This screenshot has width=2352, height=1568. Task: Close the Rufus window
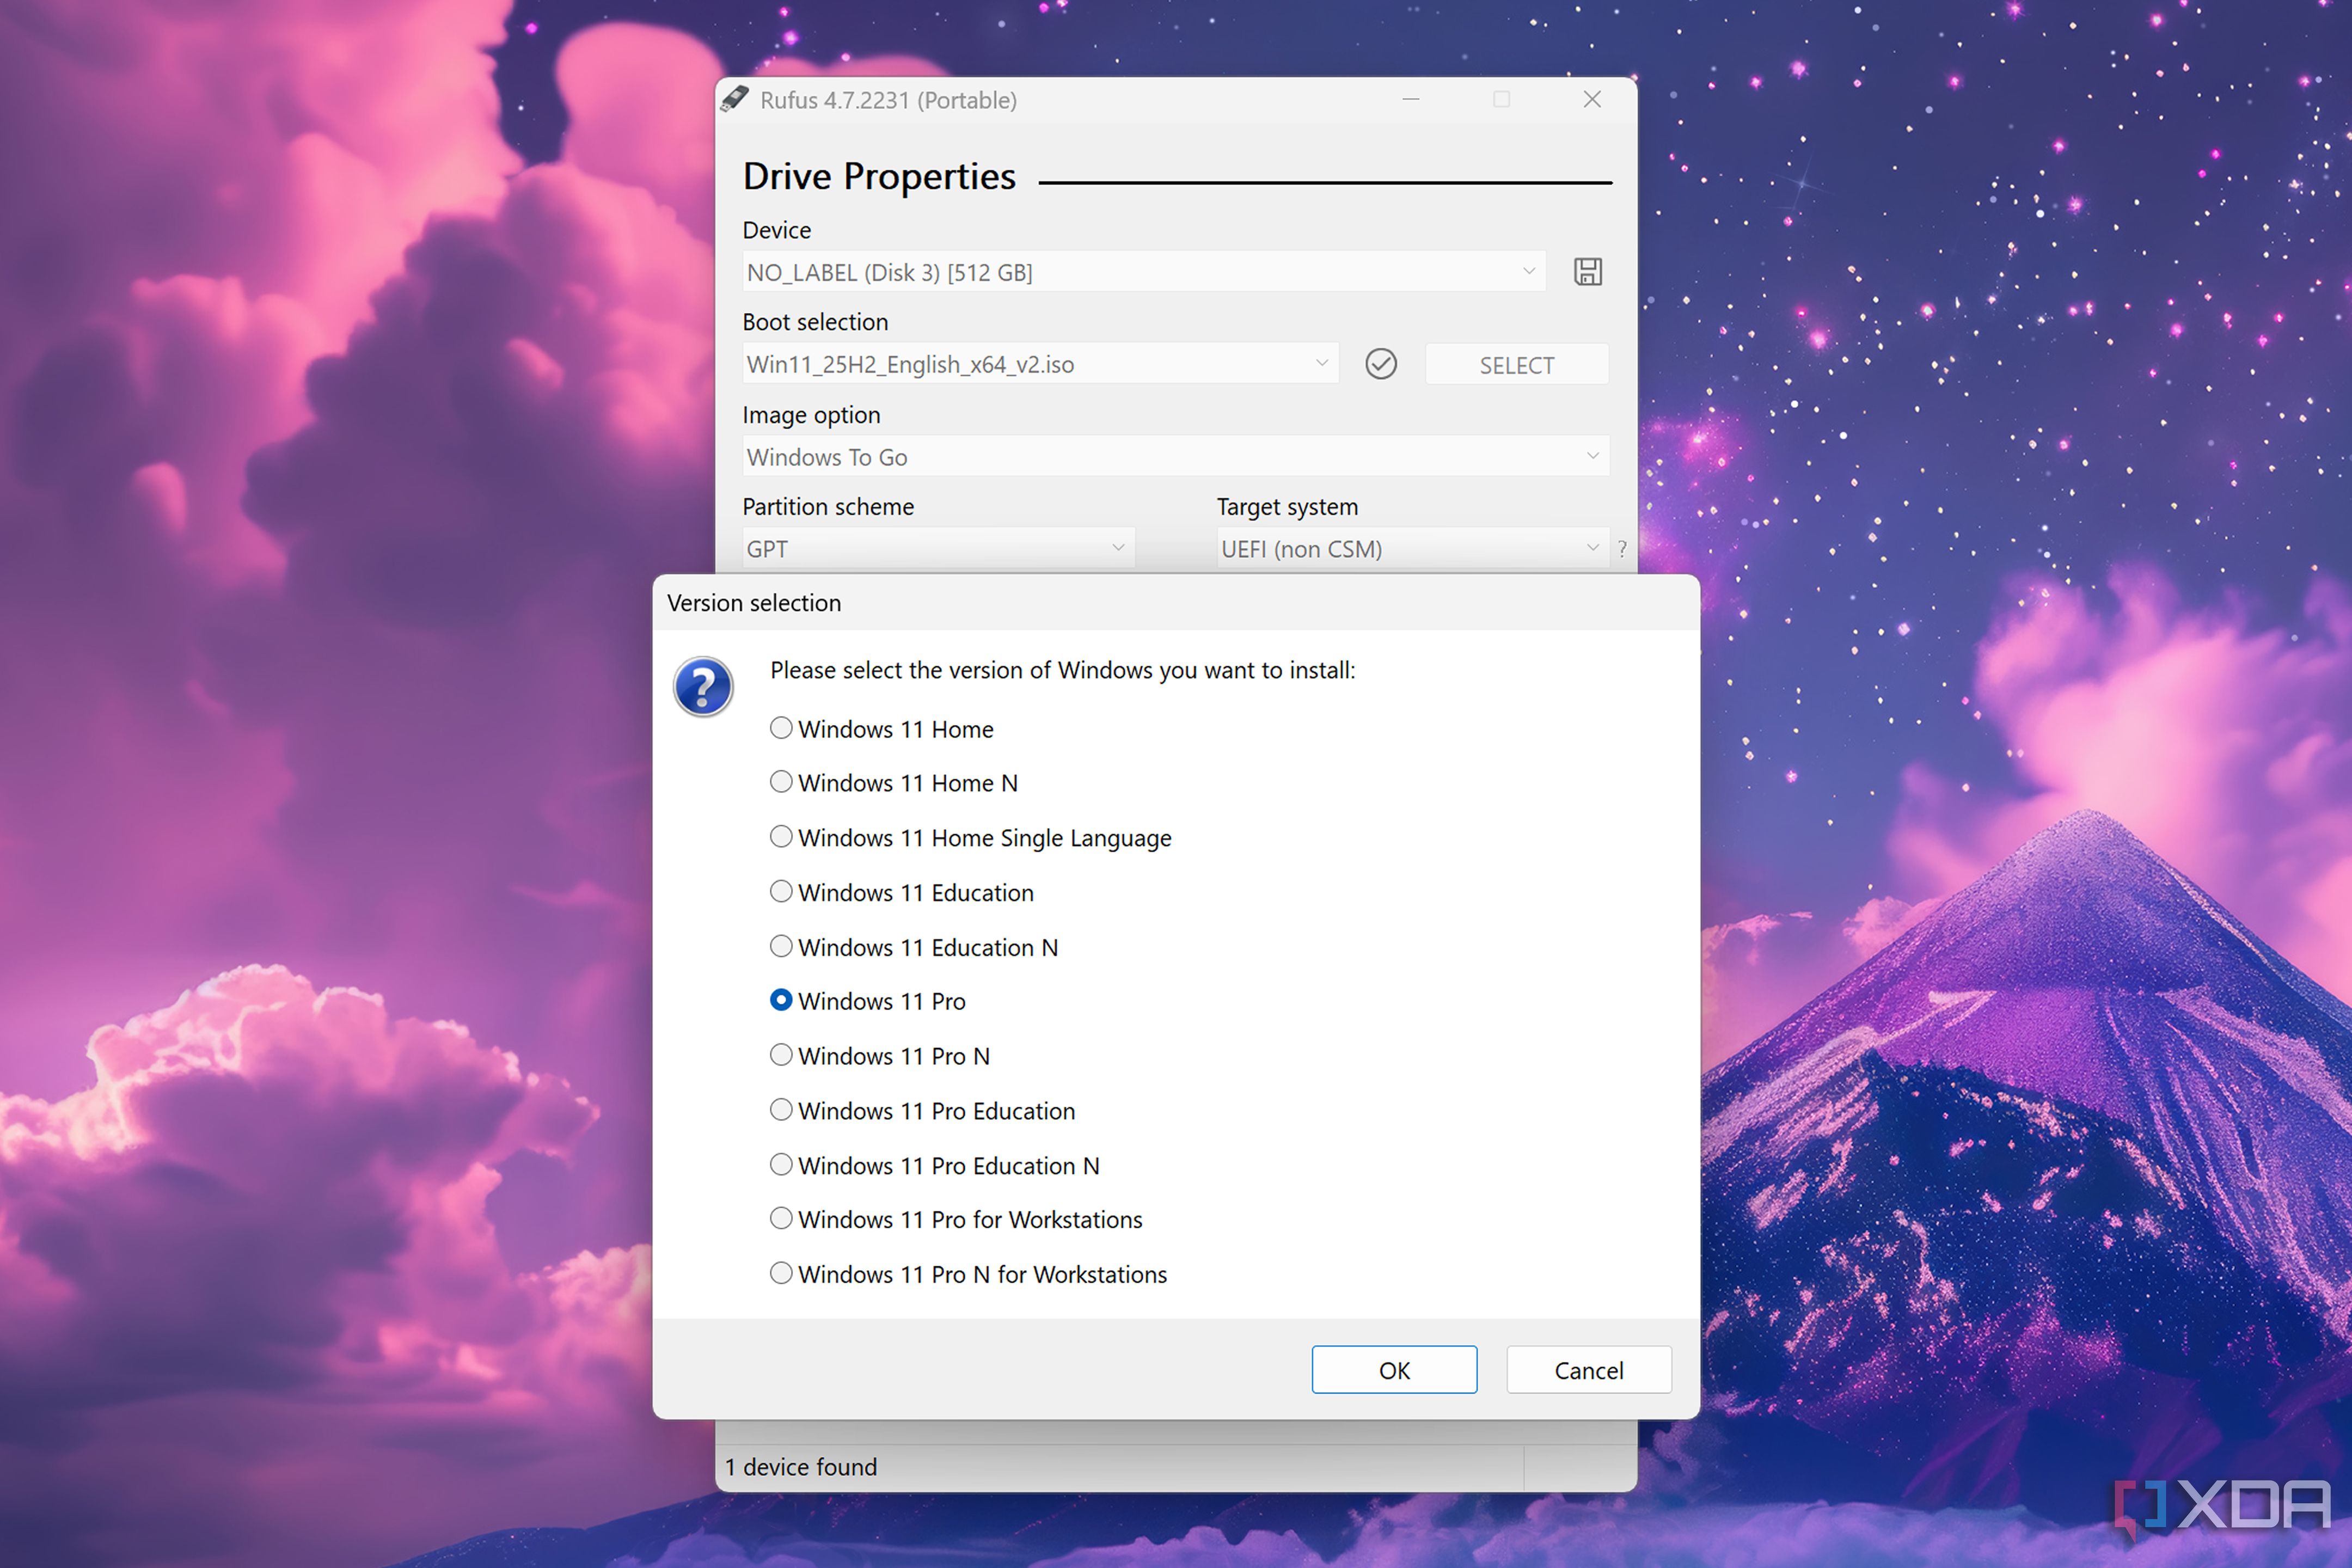(x=1592, y=99)
